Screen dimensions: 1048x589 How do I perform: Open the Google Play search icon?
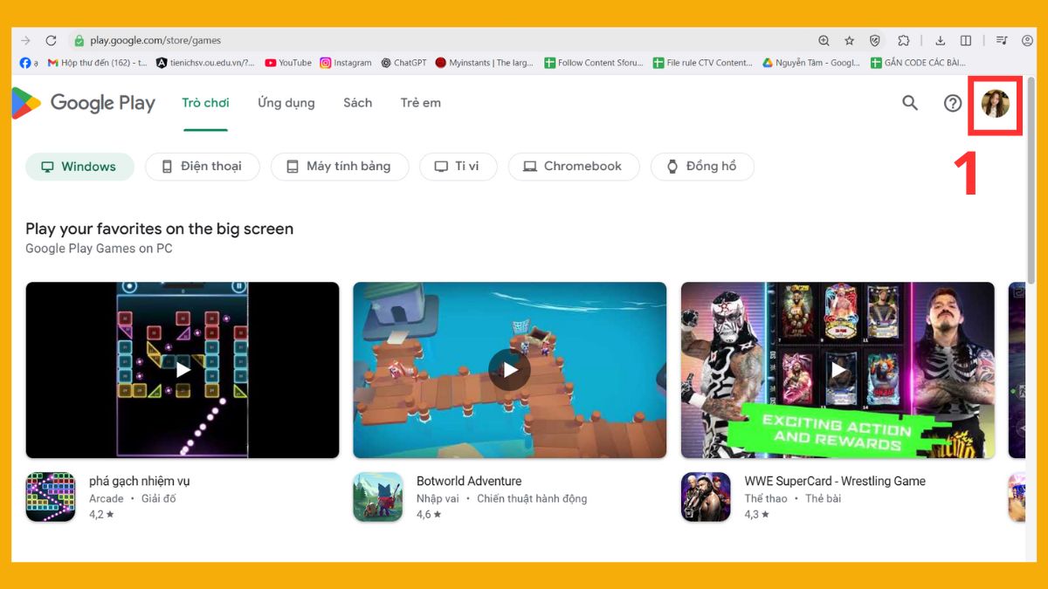[910, 103]
